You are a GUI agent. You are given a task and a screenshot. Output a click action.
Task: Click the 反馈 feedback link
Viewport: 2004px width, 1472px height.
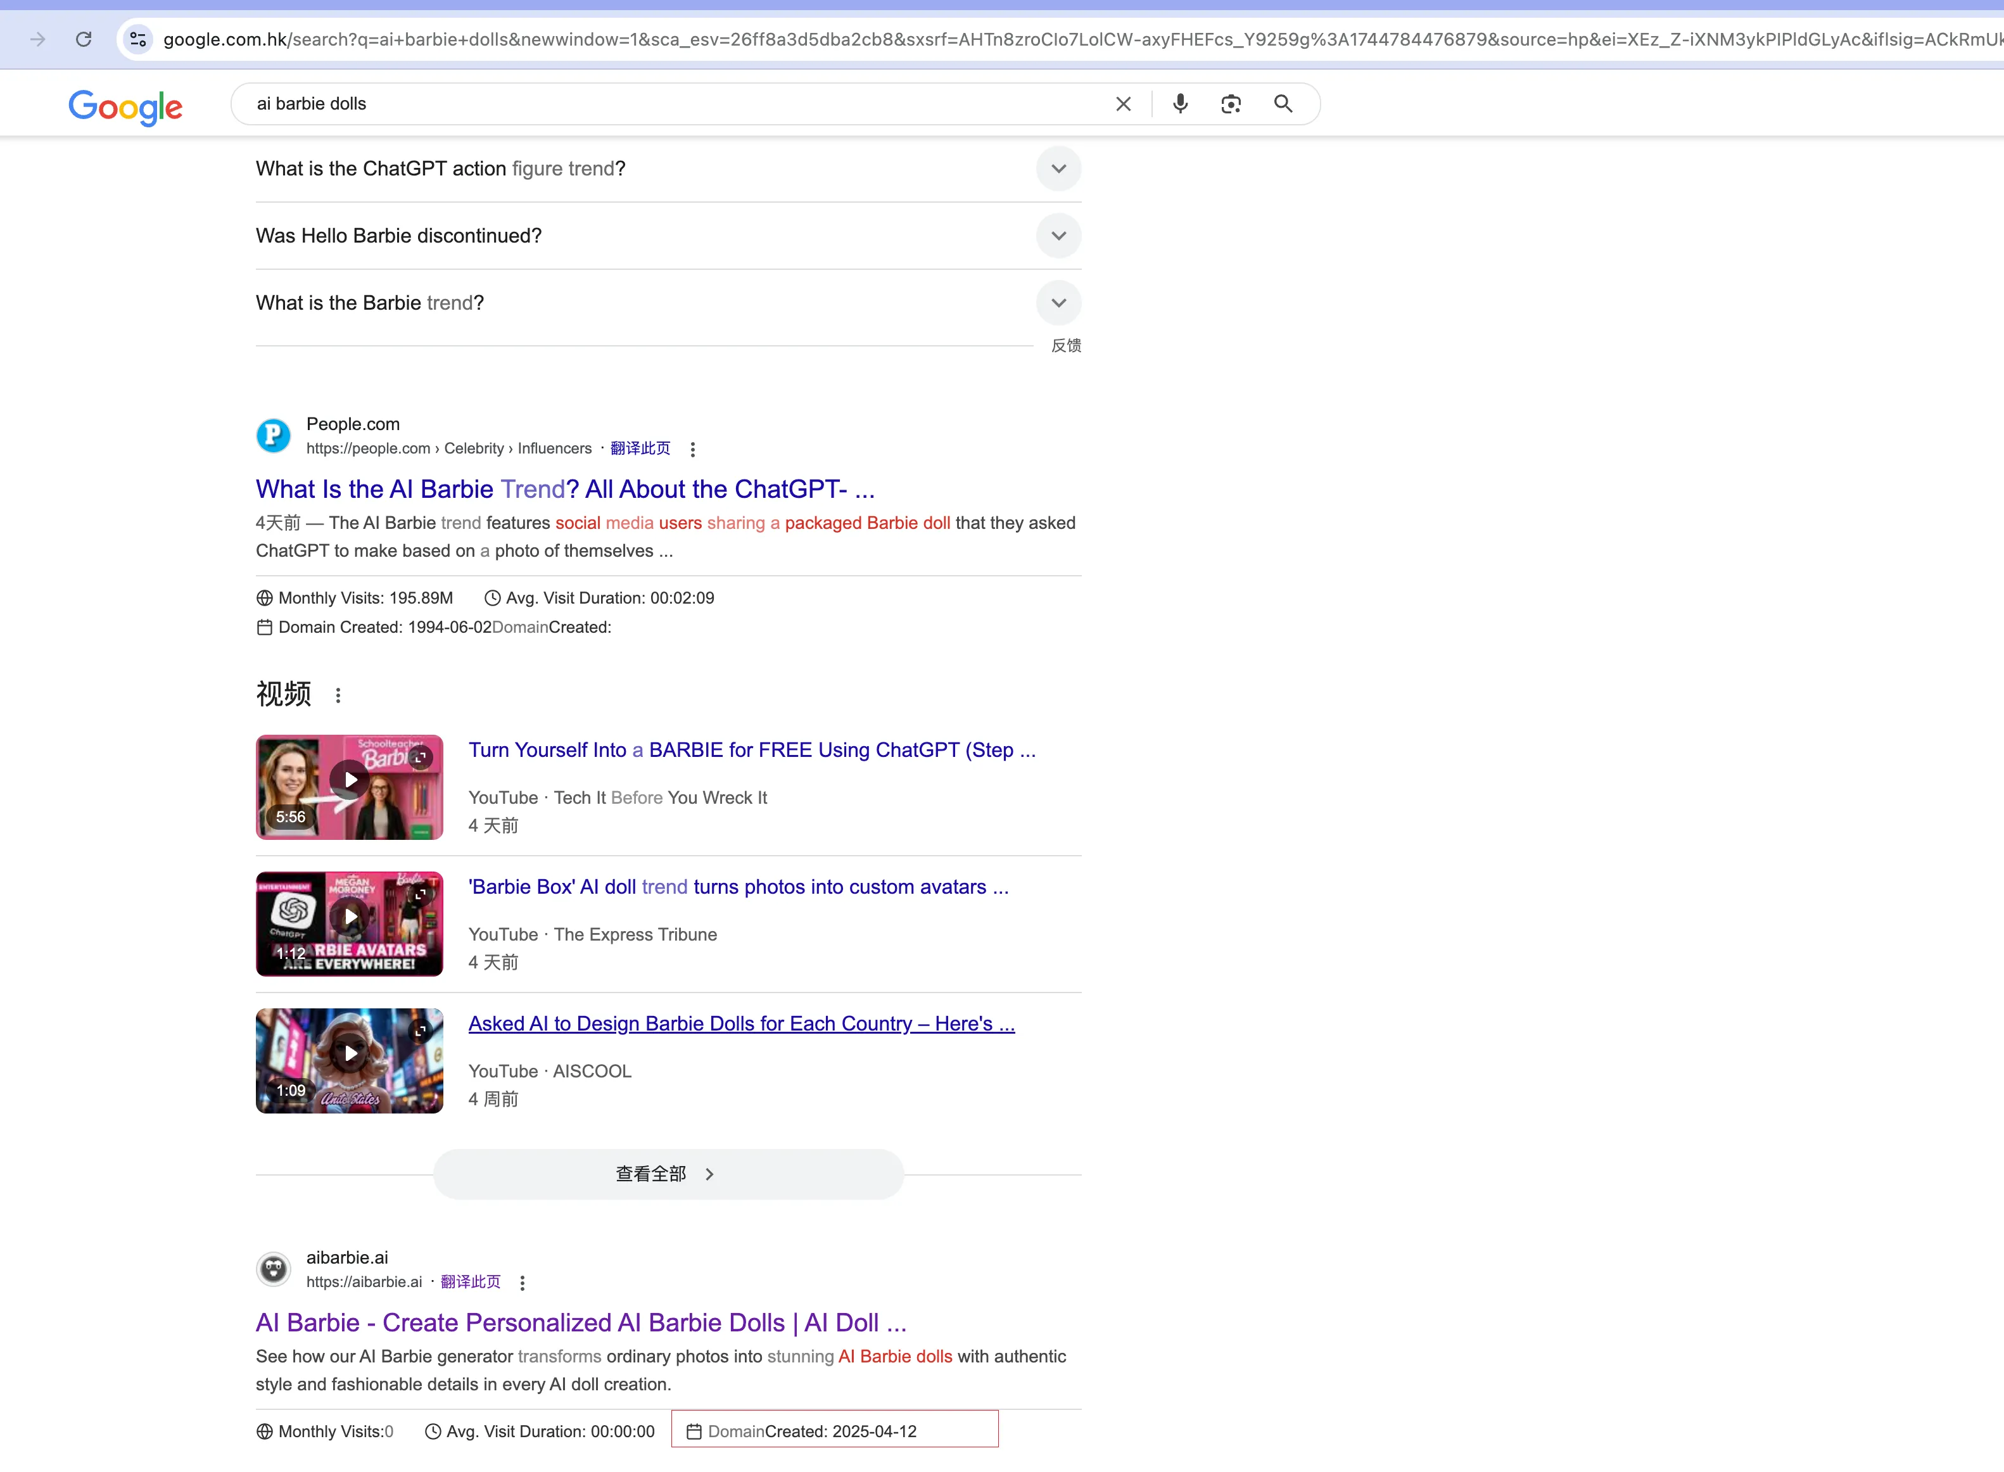(x=1066, y=346)
